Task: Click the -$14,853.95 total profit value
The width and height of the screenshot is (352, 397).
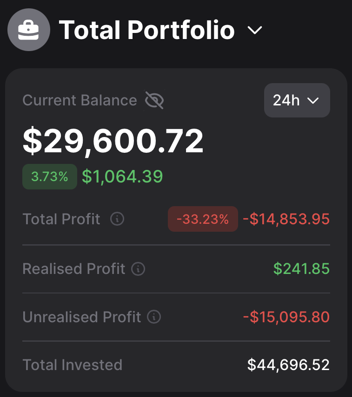Action: [286, 219]
